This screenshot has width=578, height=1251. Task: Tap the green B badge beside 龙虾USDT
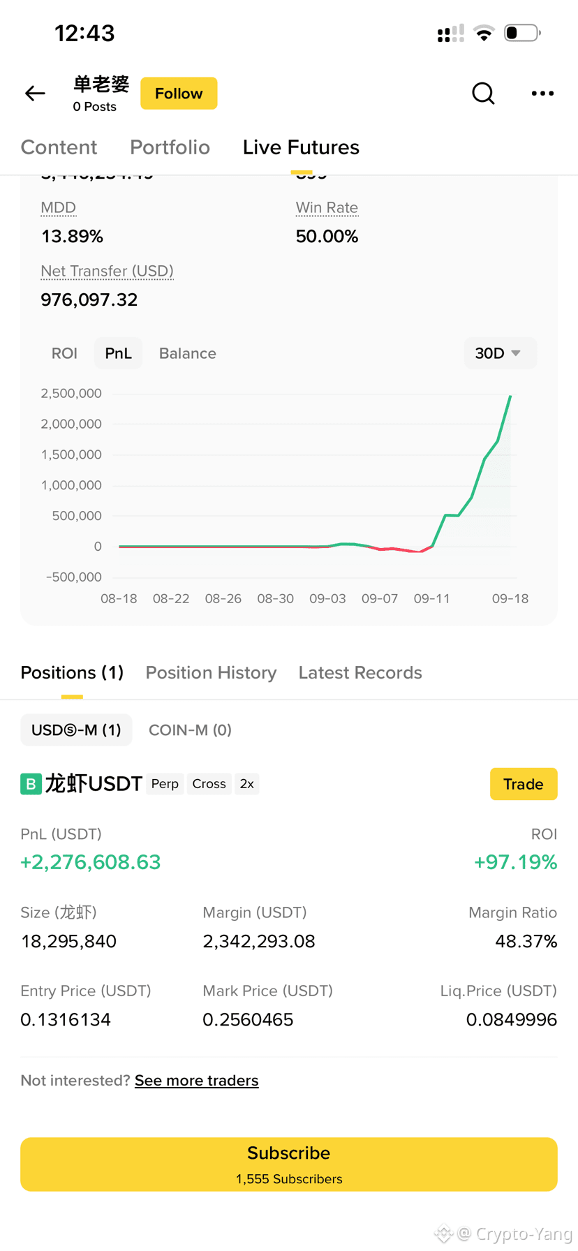pos(31,784)
